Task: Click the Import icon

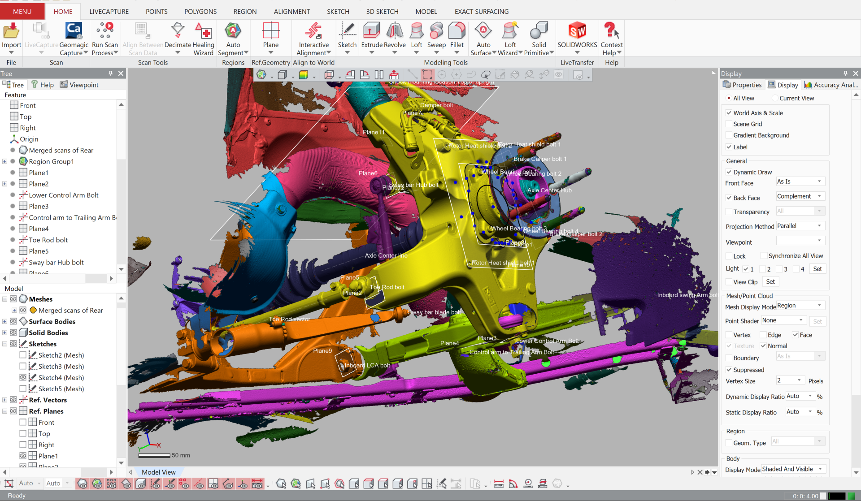Action: (x=11, y=31)
